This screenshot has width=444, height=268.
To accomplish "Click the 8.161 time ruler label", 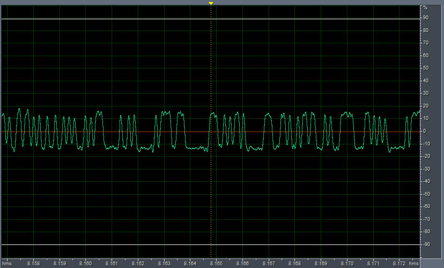I will 112,264.
